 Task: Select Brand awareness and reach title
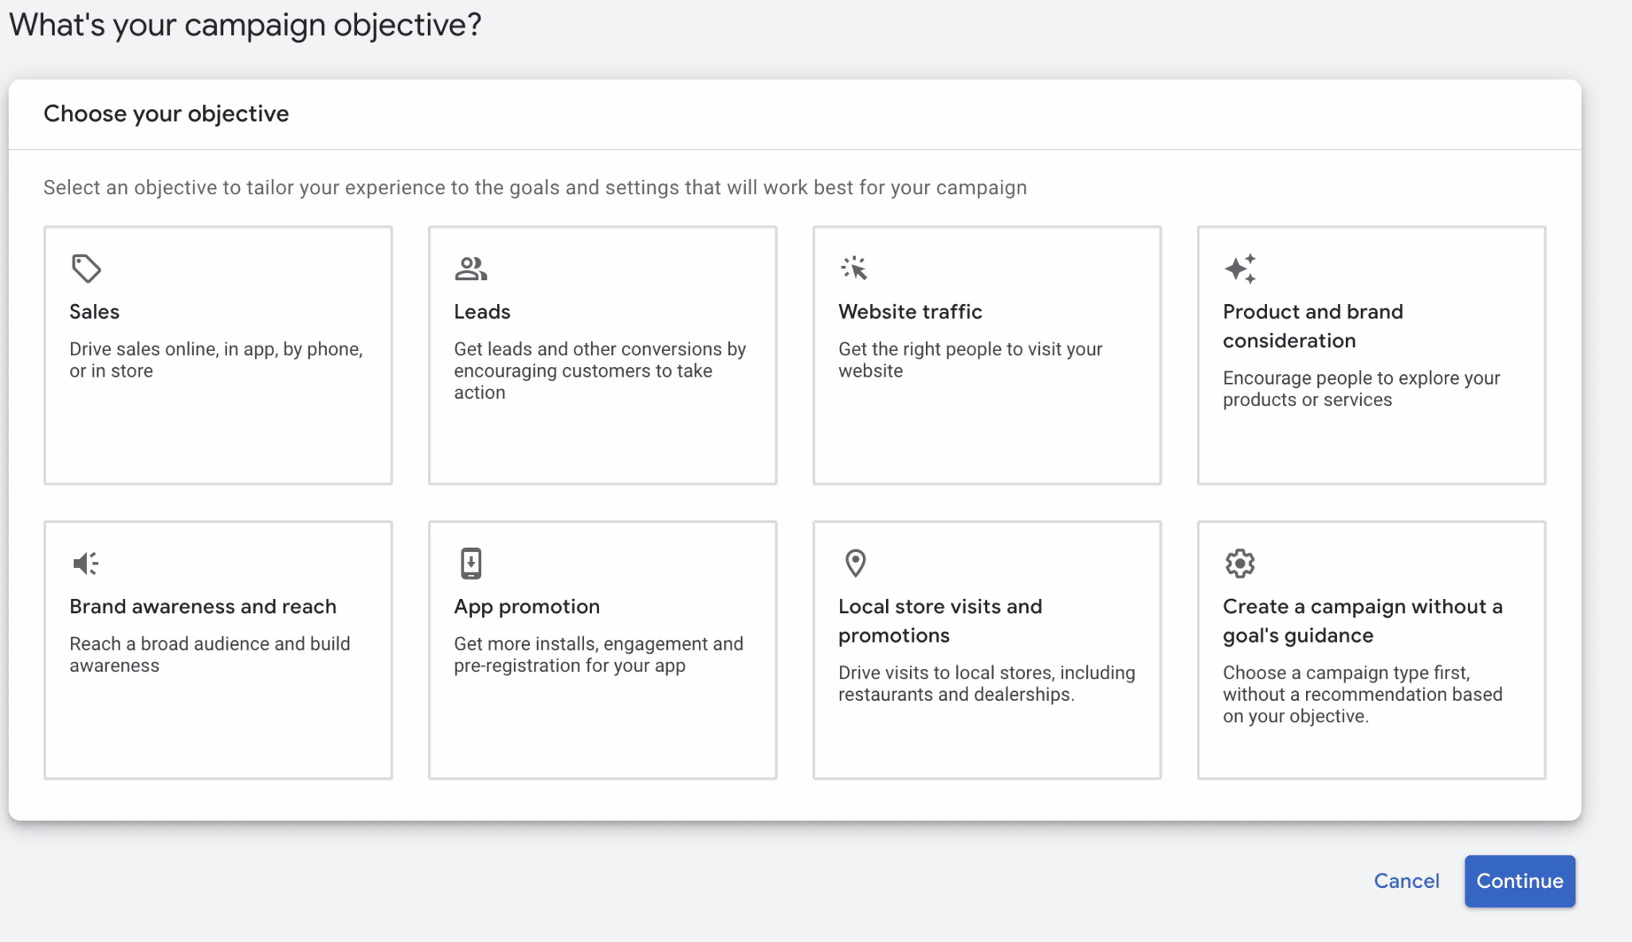[x=203, y=606]
